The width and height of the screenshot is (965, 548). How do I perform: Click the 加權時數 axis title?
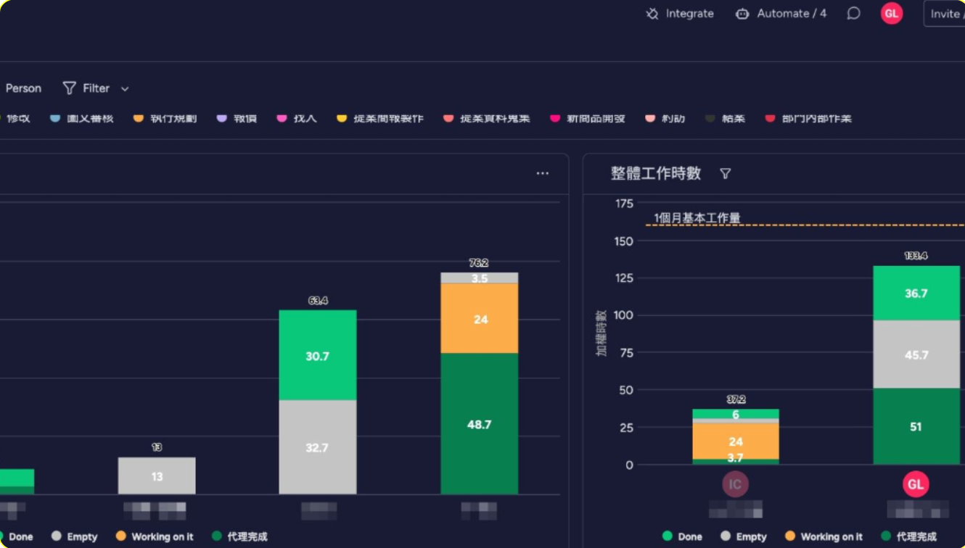601,333
